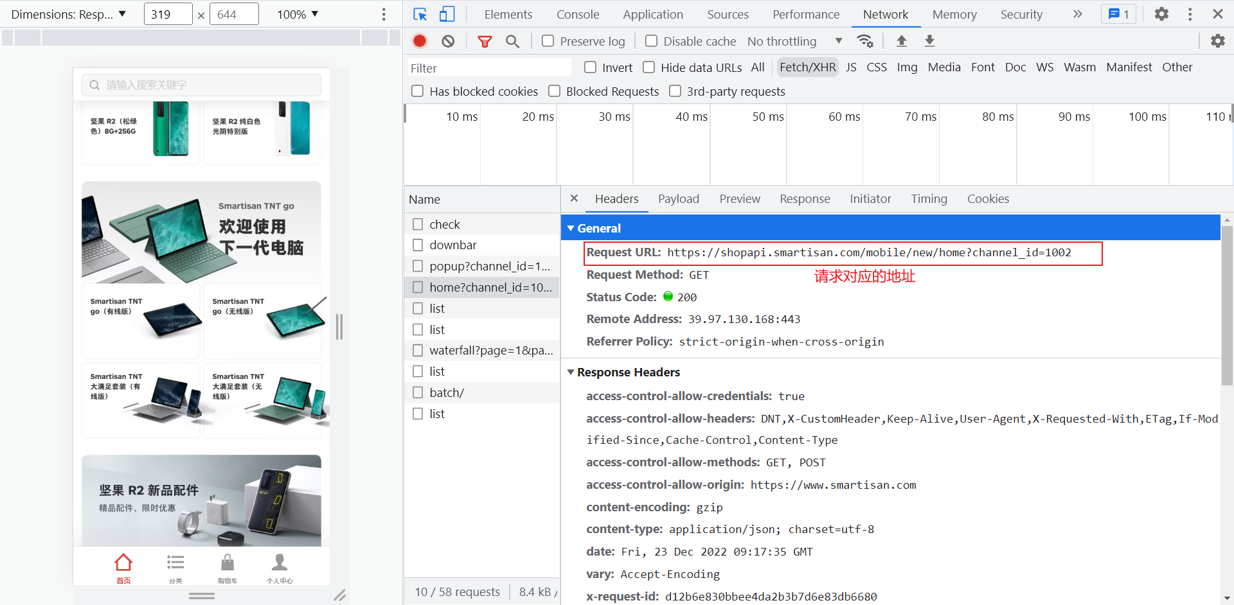Open the Dimensions Responsive dropdown
The height and width of the screenshot is (605, 1234).
click(69, 14)
